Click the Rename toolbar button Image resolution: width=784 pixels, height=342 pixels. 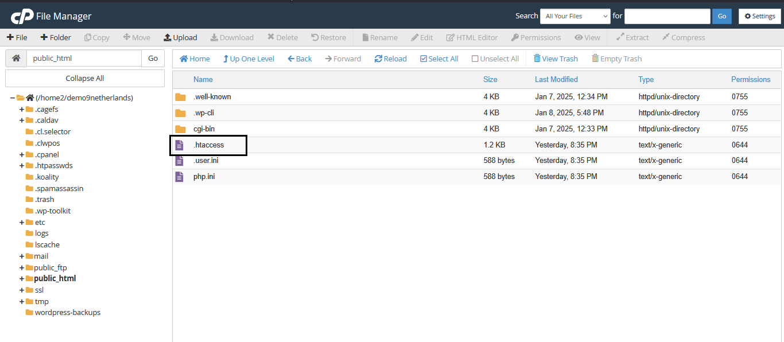coord(379,37)
